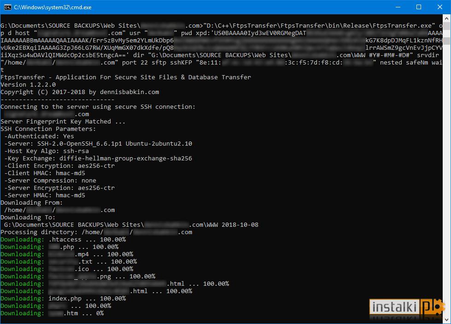Click the 'Downloading To:' line

[28, 217]
